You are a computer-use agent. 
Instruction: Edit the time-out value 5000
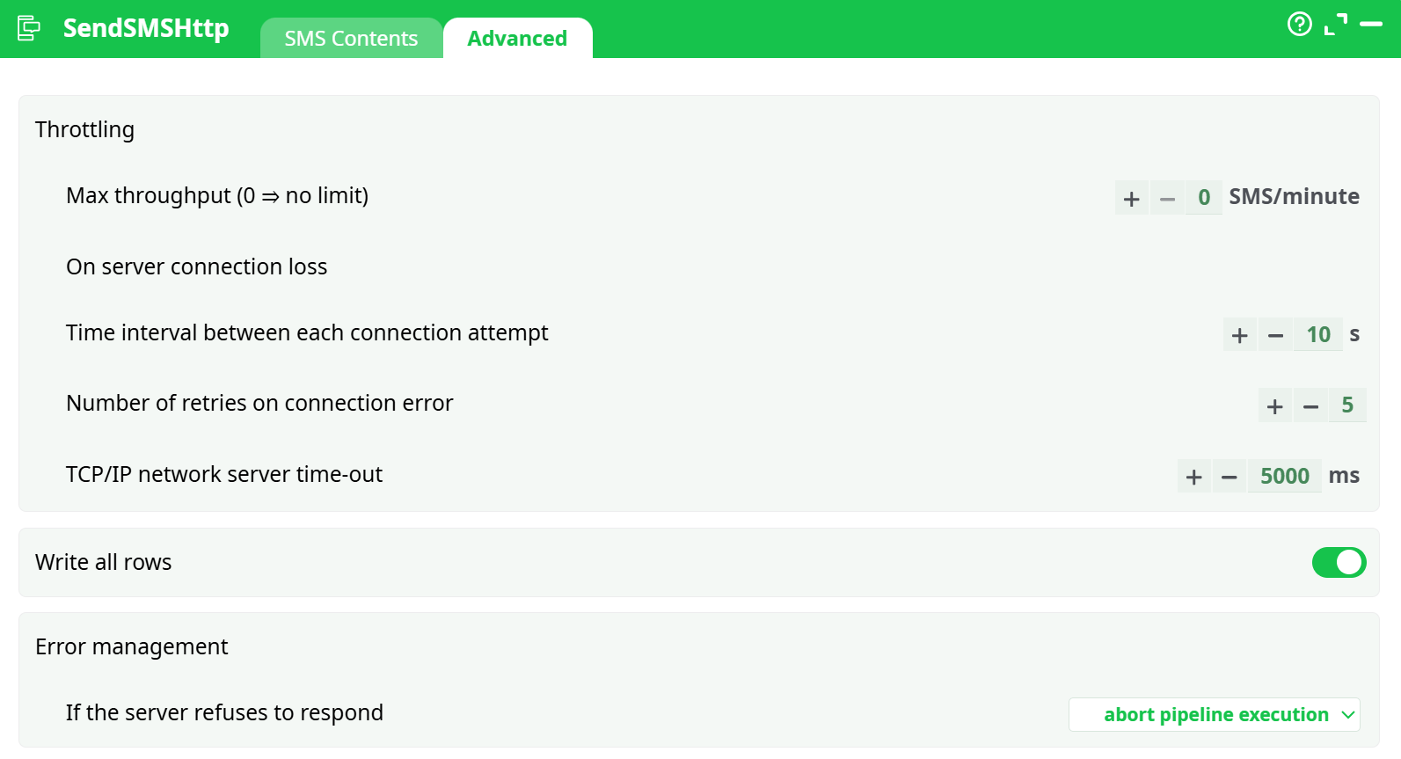(x=1285, y=476)
